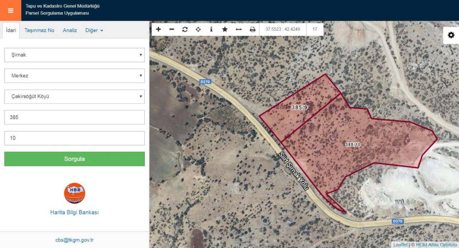
Task: Expand the Çakırsöğüt Köyü neighborhood dropdown
Action: coord(74,96)
